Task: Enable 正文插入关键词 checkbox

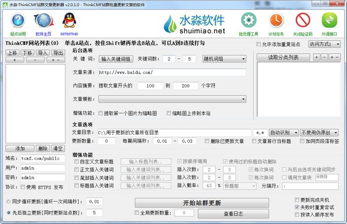Action: [x=76, y=169]
